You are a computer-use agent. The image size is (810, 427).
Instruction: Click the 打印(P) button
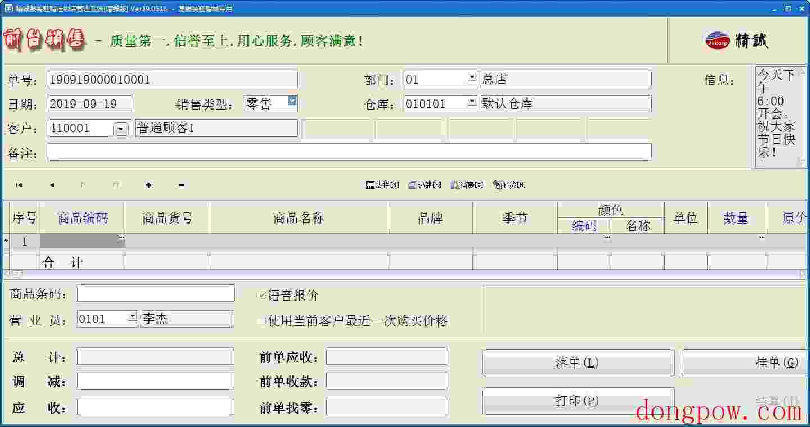coord(578,401)
